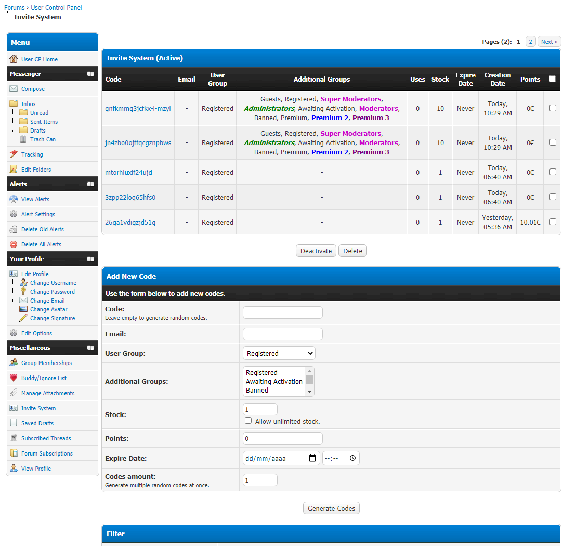Click the Email input field
Viewport: 576px width, 546px height.
pyautogui.click(x=282, y=334)
